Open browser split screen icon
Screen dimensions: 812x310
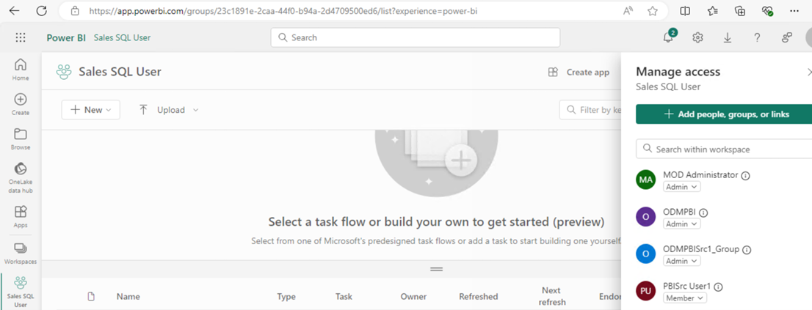(x=685, y=11)
